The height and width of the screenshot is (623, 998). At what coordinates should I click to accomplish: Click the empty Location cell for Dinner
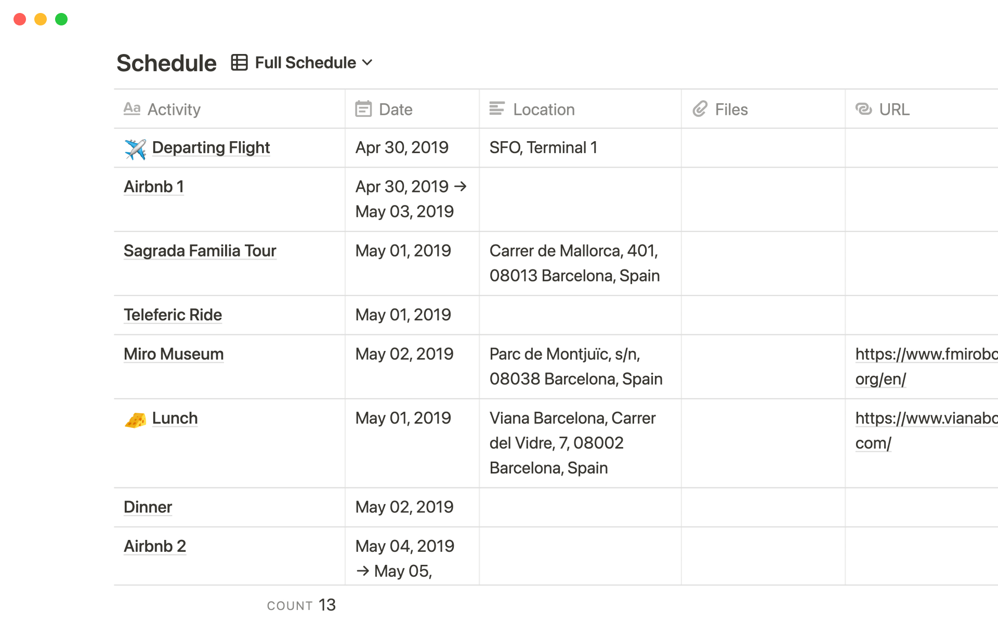(580, 507)
